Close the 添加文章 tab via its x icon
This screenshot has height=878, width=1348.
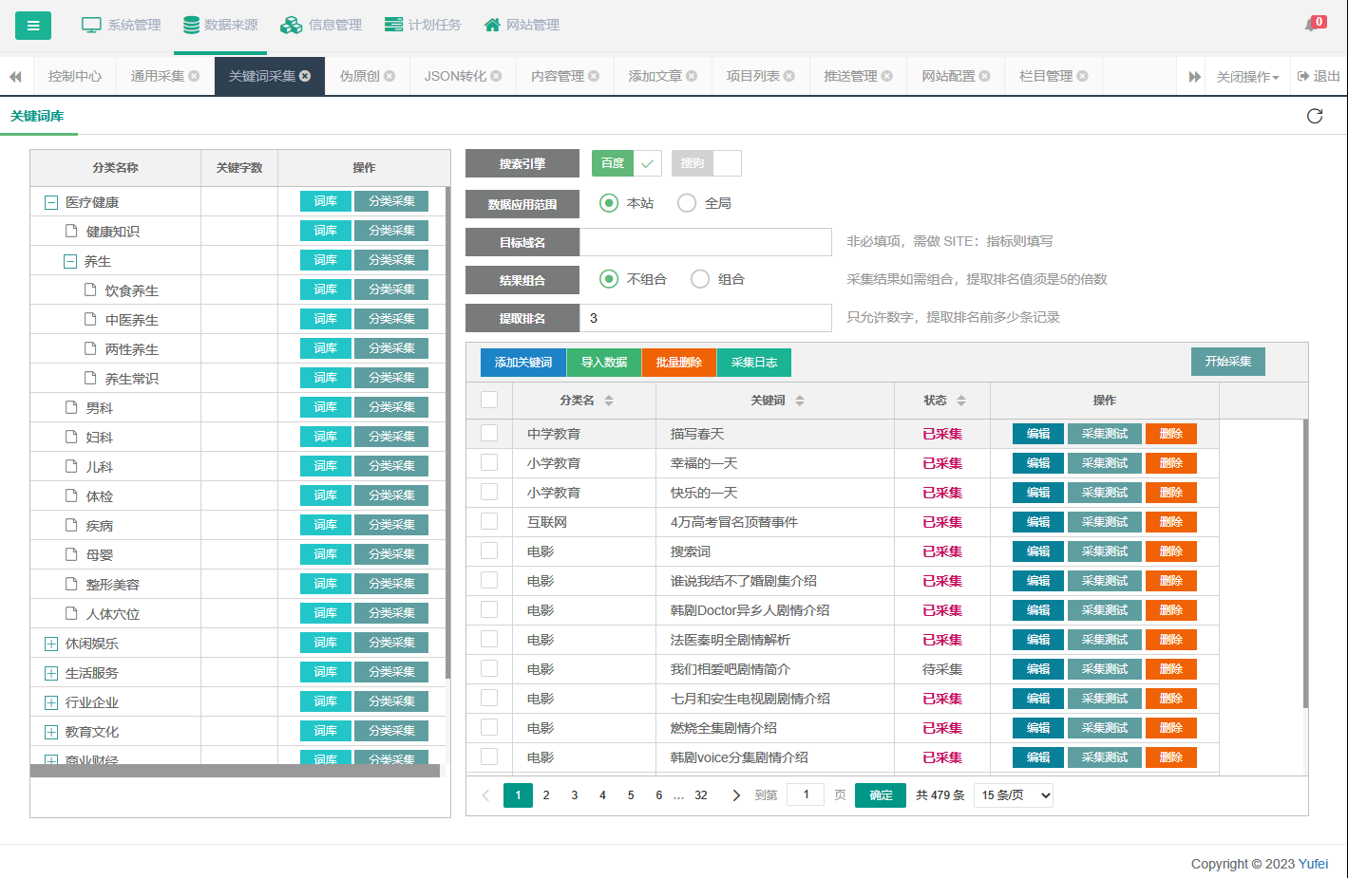coord(692,76)
